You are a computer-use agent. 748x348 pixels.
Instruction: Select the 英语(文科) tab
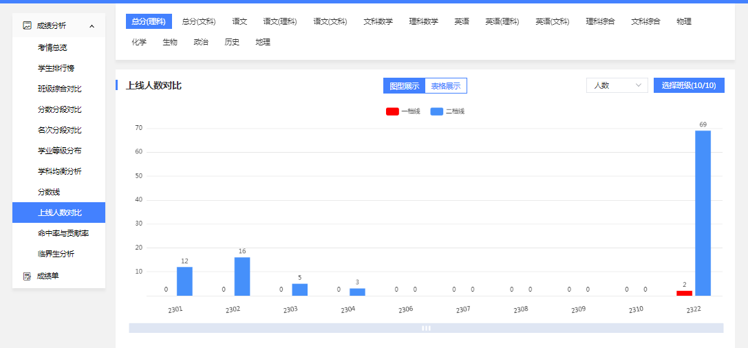[x=553, y=21]
